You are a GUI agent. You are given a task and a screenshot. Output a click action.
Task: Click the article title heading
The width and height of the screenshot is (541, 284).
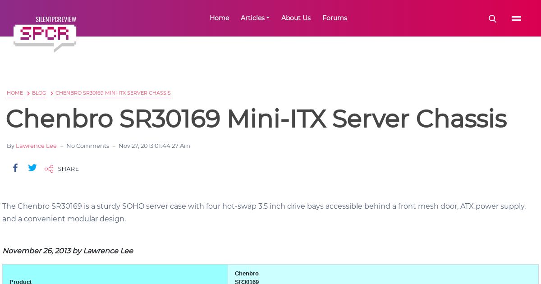point(256,119)
